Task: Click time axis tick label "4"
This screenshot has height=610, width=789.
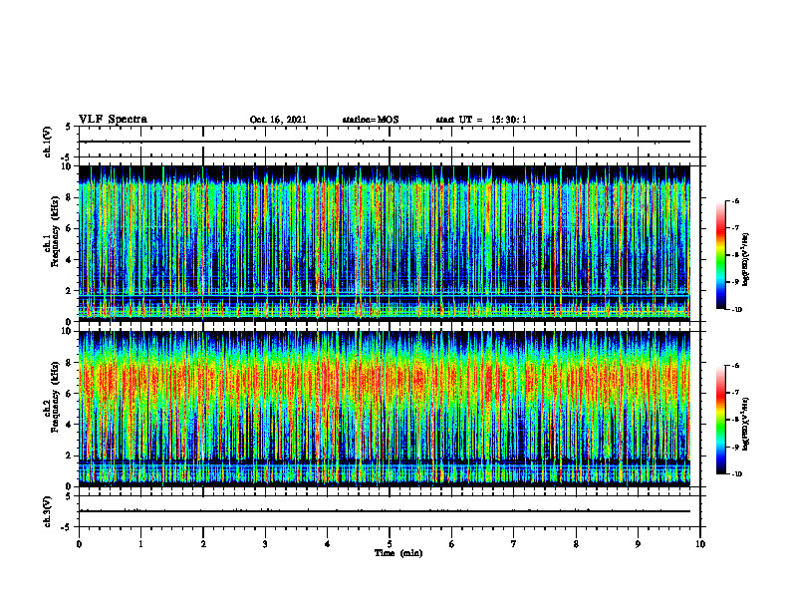Action: click(x=328, y=544)
